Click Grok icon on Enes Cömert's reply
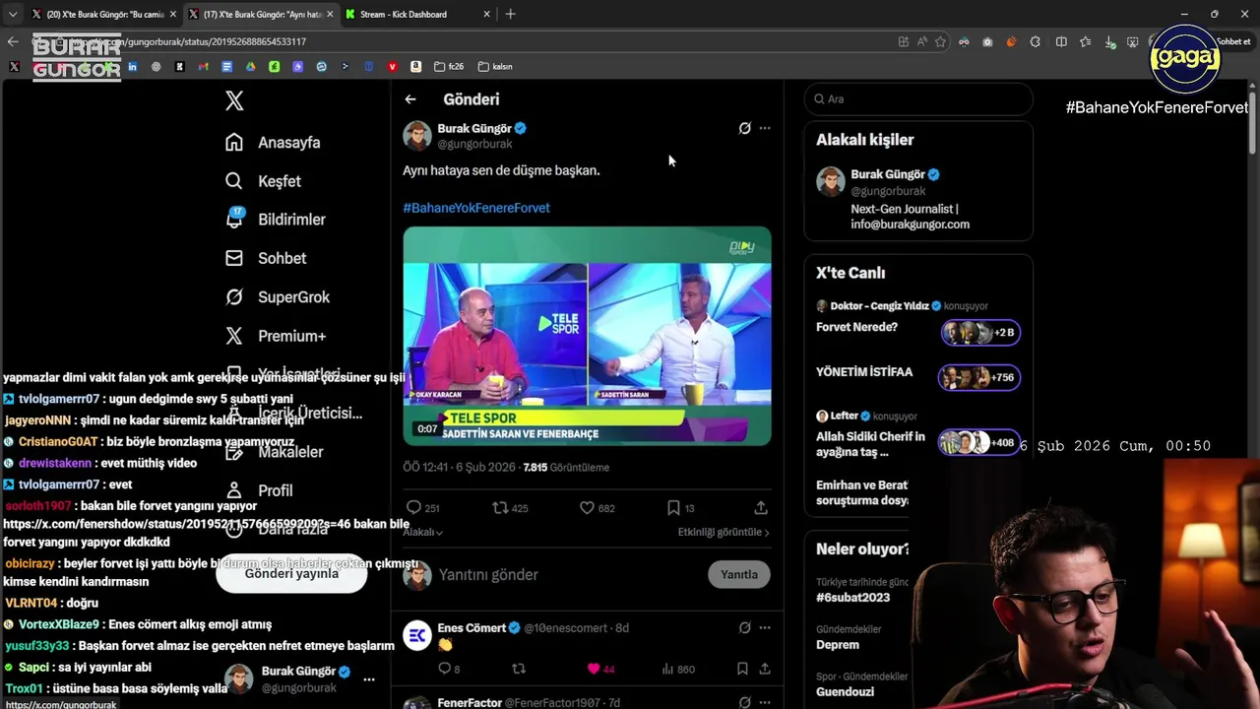 point(745,628)
